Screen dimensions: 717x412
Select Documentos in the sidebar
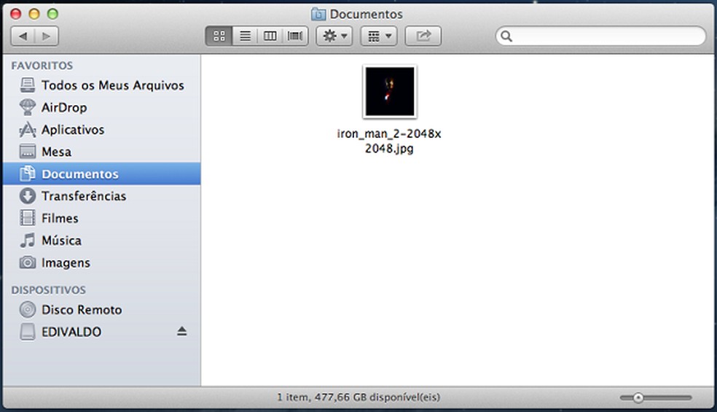[101, 174]
